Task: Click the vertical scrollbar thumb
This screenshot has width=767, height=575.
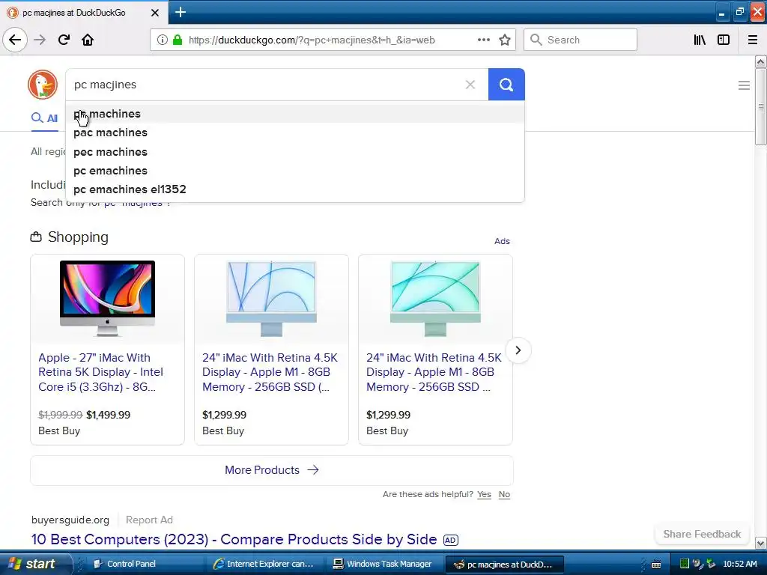Action: click(760, 106)
